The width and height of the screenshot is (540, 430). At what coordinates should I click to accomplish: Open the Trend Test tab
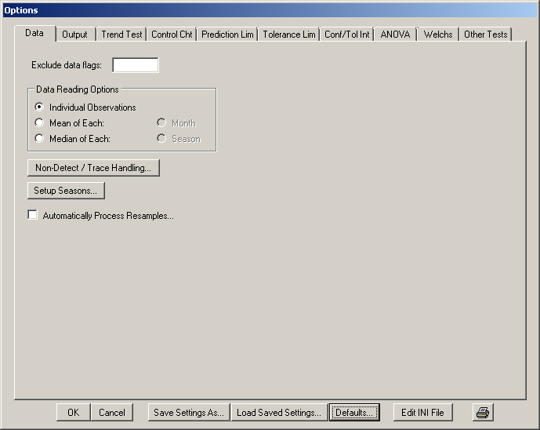tap(122, 35)
